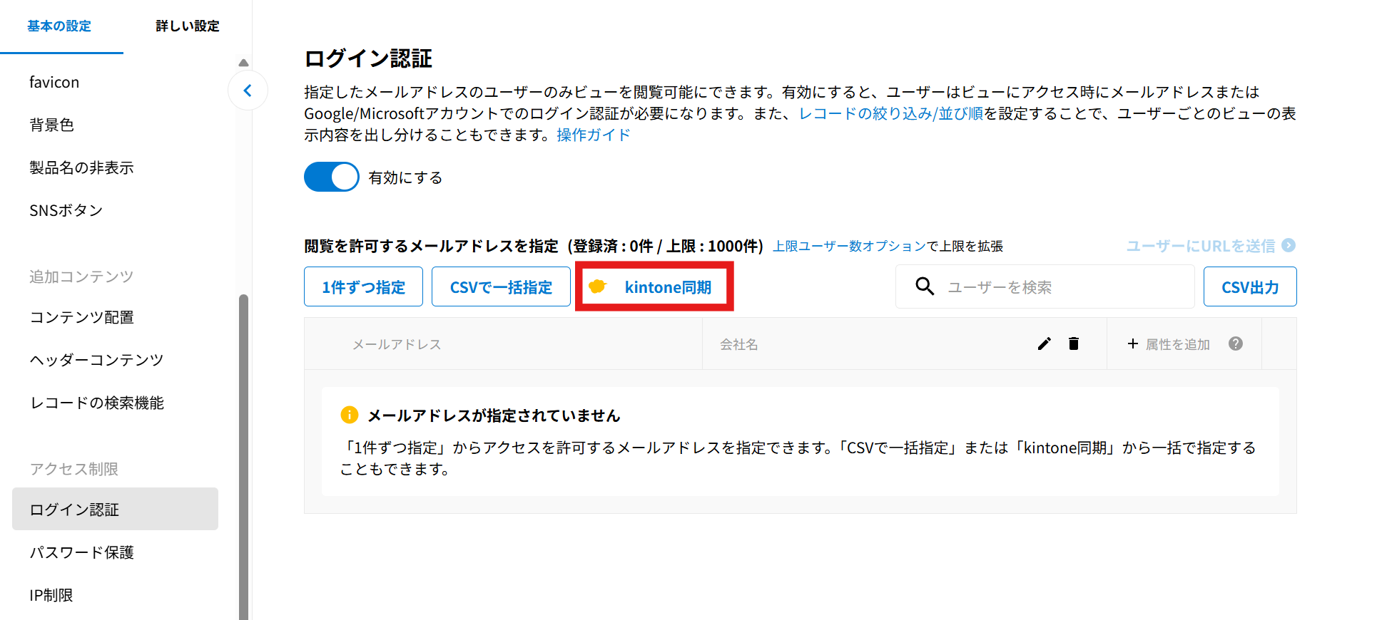Select 背景色 in the sidebar
Image resolution: width=1377 pixels, height=620 pixels.
[x=51, y=125]
